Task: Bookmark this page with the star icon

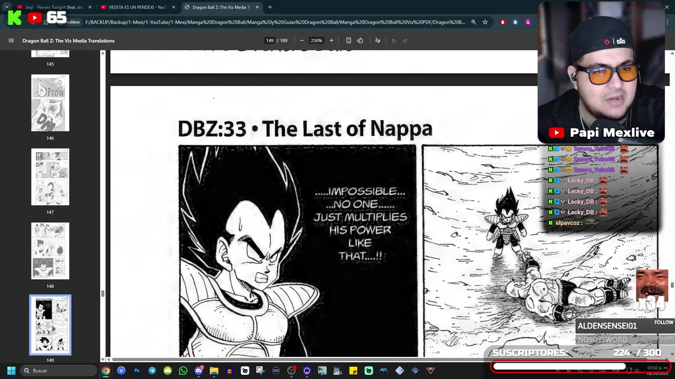Action: (x=485, y=22)
